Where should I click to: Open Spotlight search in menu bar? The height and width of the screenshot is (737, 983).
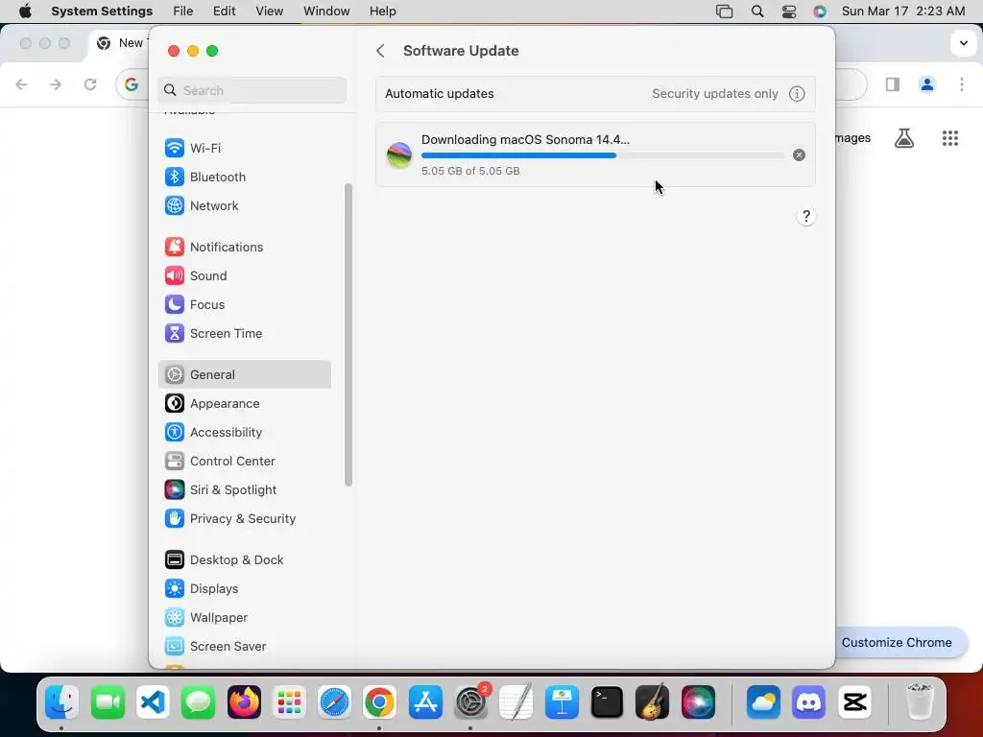[757, 12]
